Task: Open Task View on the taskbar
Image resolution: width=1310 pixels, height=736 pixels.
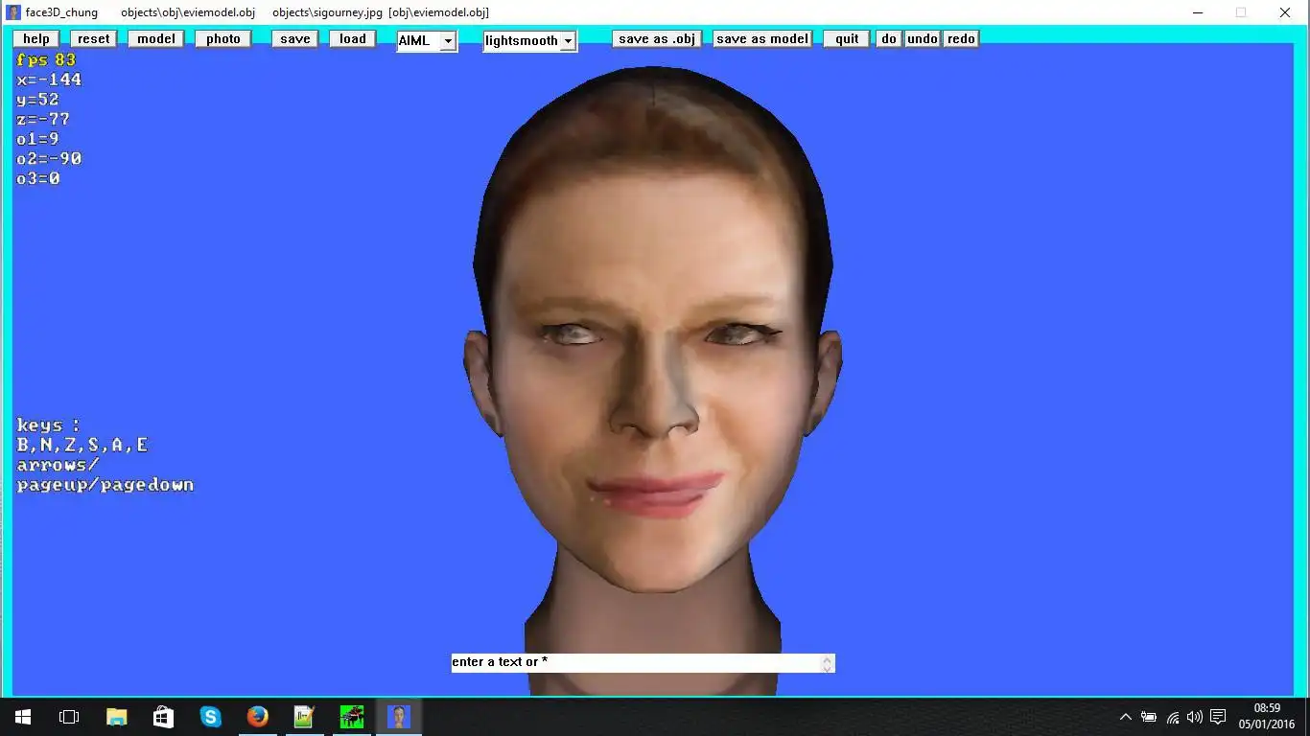Action: [x=69, y=717]
